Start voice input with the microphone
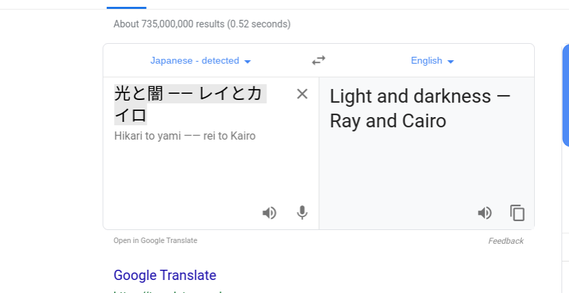The width and height of the screenshot is (569, 293). click(302, 213)
